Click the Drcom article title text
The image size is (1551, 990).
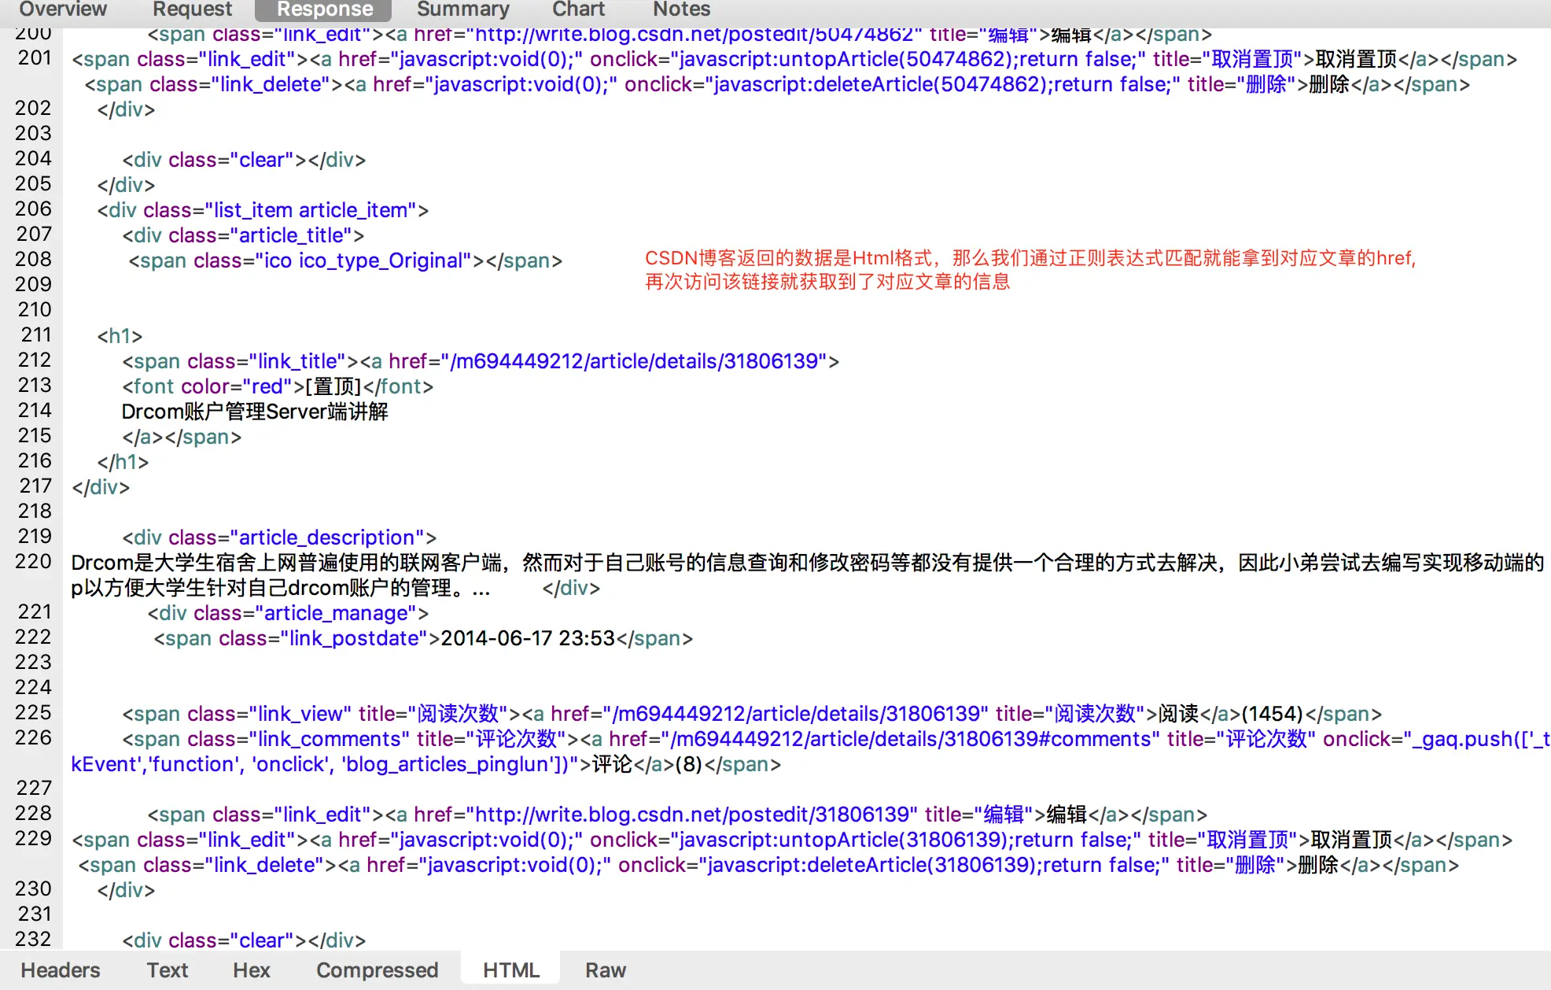click(255, 412)
